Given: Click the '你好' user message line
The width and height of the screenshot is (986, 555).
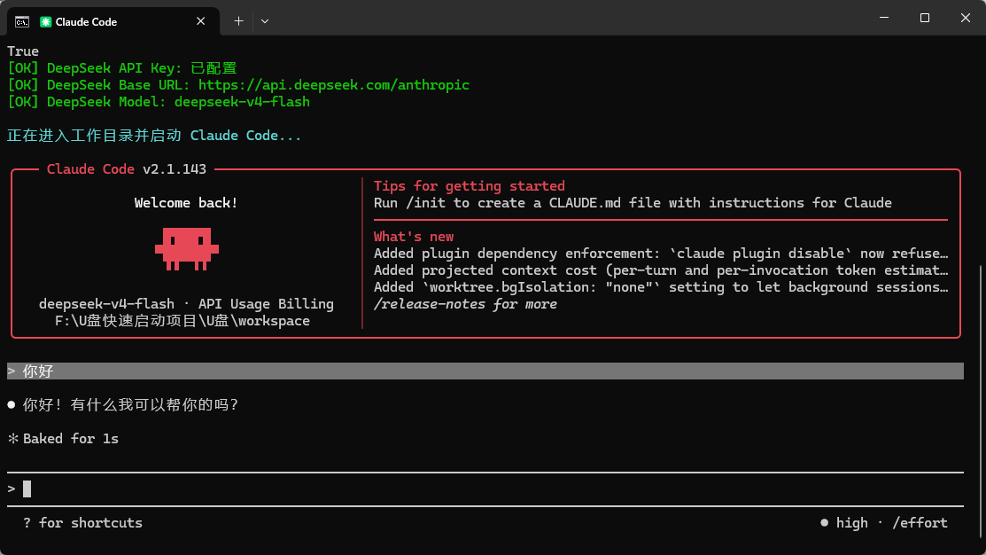Looking at the screenshot, I should click(x=485, y=371).
